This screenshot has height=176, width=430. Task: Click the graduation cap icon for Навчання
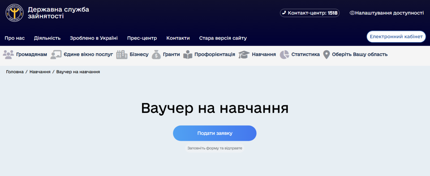point(244,54)
